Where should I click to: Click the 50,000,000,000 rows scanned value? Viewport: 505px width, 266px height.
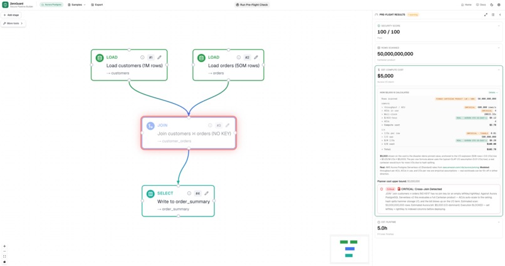(395, 54)
